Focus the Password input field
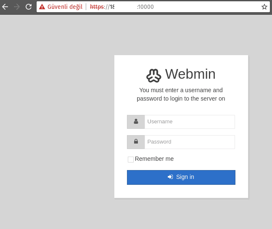This screenshot has width=272, height=229. coord(190,142)
